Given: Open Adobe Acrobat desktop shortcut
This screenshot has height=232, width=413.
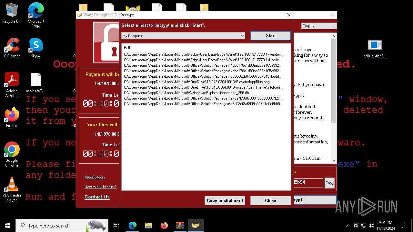Looking at the screenshot, I should pyautogui.click(x=12, y=85).
